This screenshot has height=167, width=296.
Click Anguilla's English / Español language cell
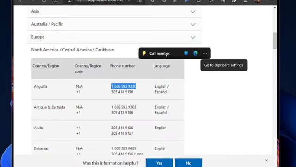(162, 89)
